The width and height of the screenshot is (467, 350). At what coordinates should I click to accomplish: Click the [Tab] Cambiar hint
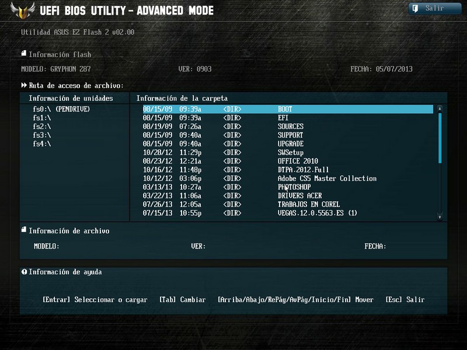pos(182,299)
